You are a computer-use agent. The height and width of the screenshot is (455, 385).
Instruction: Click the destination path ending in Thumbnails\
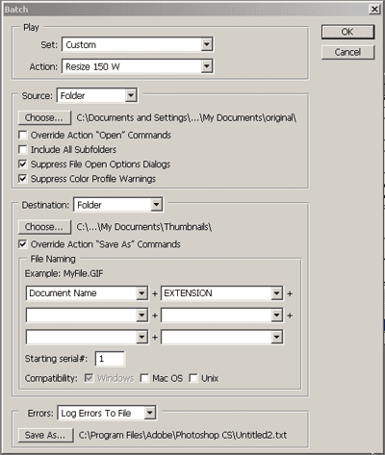pyautogui.click(x=144, y=227)
